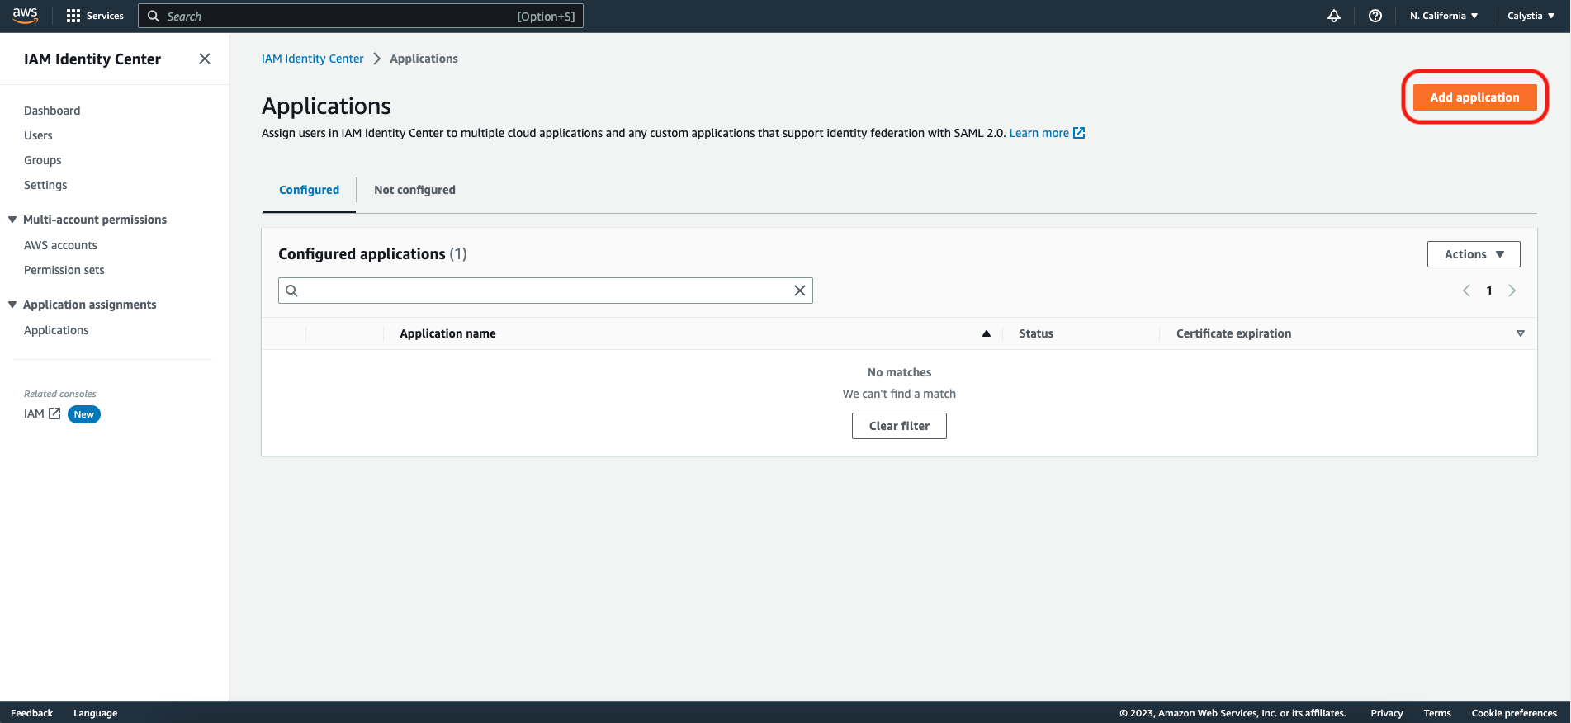
Task: Go to next page of applications
Action: click(x=1512, y=291)
